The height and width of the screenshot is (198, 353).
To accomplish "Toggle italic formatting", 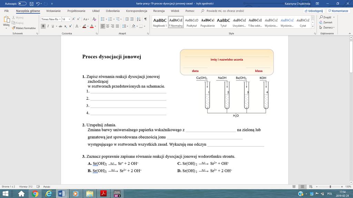I will point(48,26).
